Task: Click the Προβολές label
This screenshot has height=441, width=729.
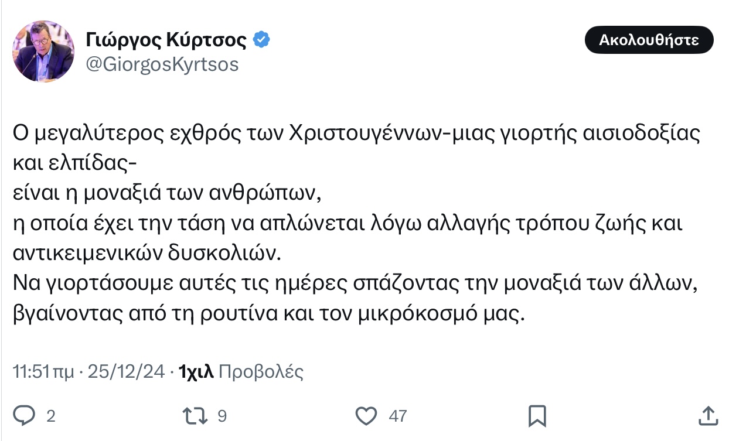Action: tap(260, 371)
